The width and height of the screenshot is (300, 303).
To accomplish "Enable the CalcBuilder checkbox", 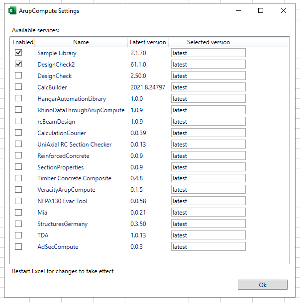I will coord(18,87).
